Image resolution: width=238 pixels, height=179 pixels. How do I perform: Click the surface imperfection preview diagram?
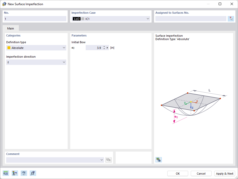194,106
